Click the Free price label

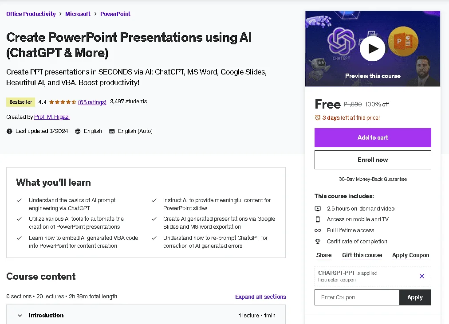[x=327, y=104]
